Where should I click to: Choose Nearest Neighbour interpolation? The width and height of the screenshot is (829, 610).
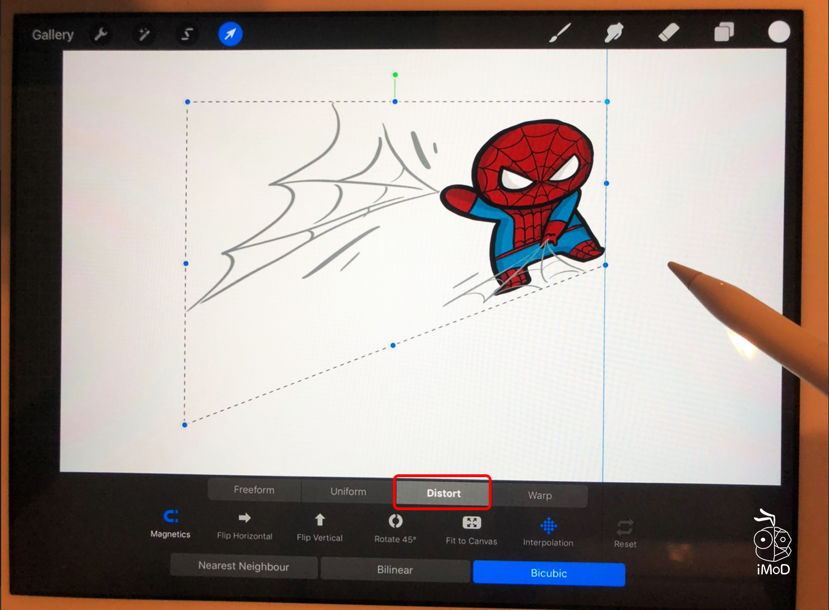tap(244, 566)
